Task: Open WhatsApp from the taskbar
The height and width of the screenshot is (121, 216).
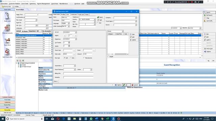Action: (91, 119)
